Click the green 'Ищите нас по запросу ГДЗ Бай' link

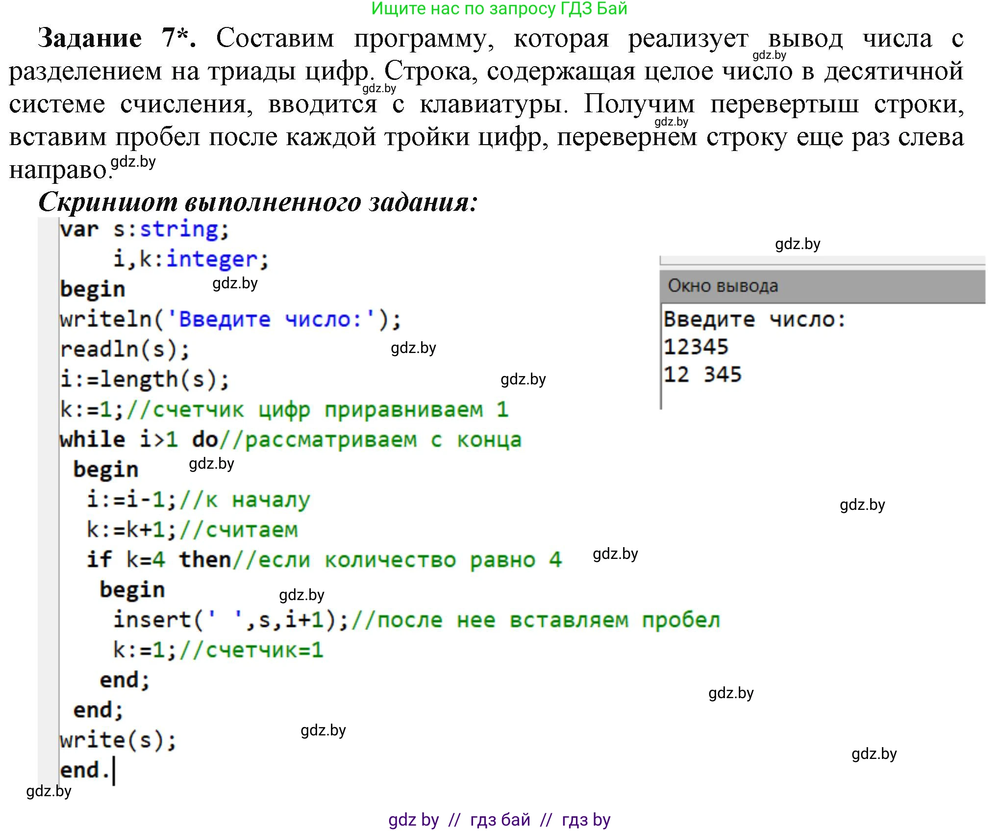pos(499,9)
